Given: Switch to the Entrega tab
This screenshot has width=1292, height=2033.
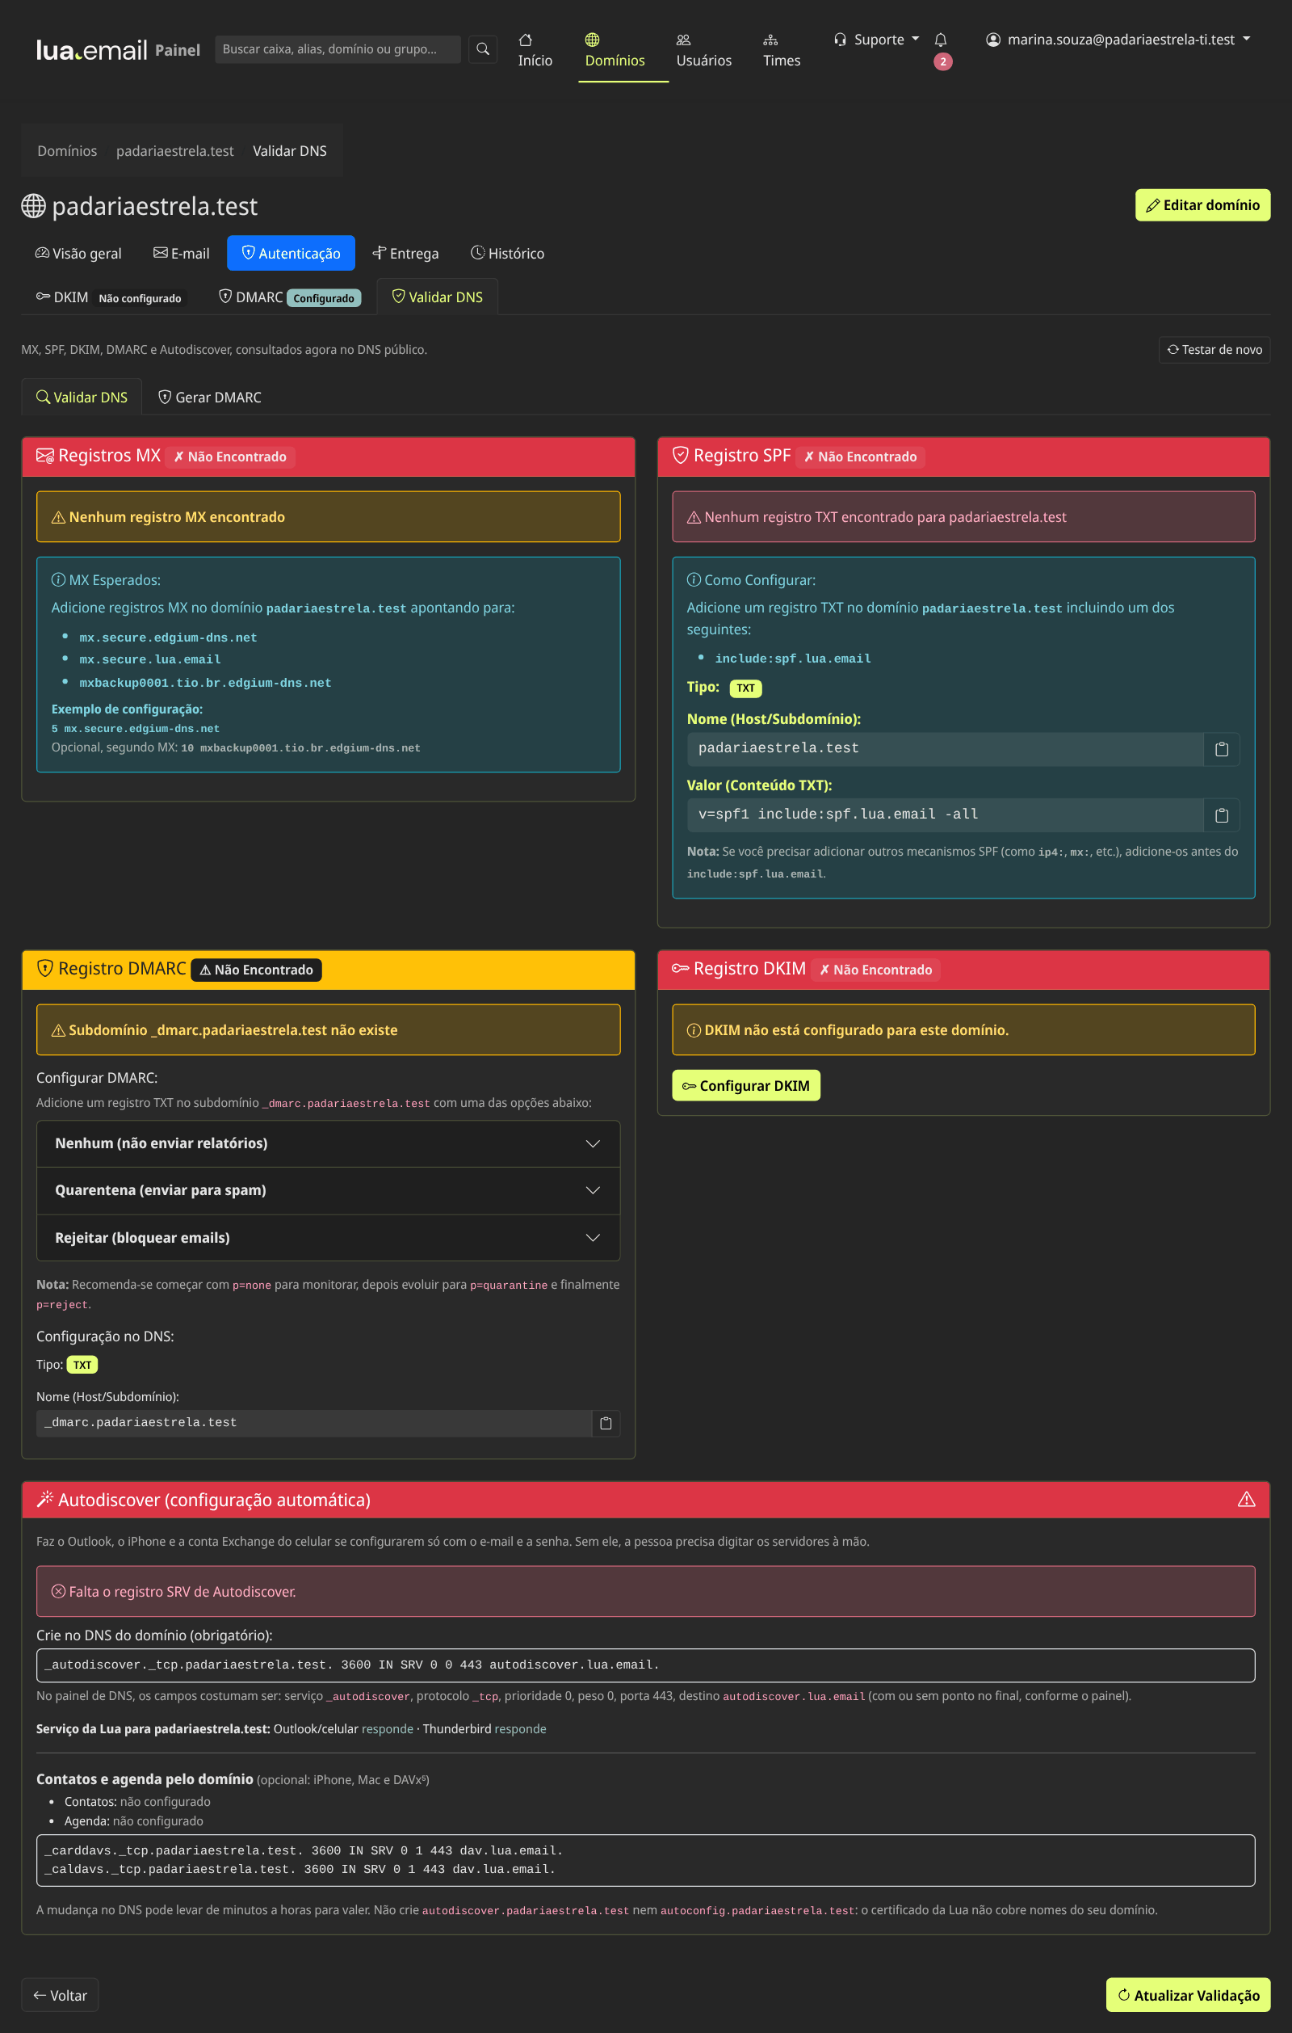Looking at the screenshot, I should 406,253.
